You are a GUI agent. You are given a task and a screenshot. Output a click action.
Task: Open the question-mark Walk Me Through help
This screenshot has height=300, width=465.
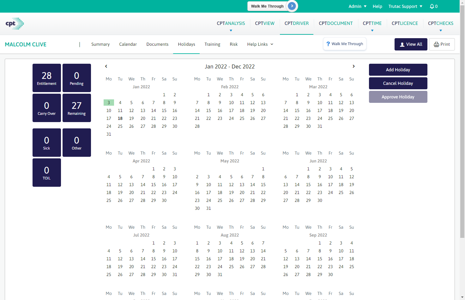click(345, 44)
